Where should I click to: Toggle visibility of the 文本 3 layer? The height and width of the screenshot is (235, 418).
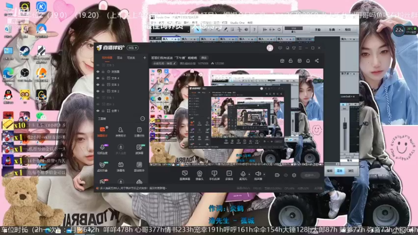tap(98, 85)
